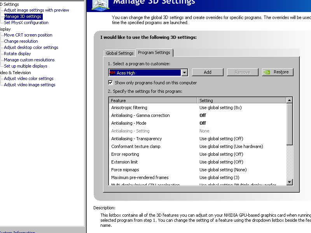This screenshot has height=233, width=311.
Task: Click the Extension limit setting value
Action: 221,162
